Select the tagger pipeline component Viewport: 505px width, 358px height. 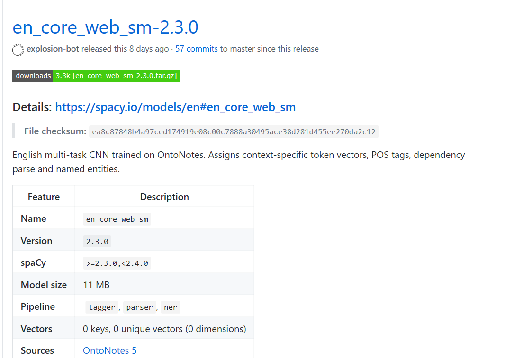pos(102,307)
